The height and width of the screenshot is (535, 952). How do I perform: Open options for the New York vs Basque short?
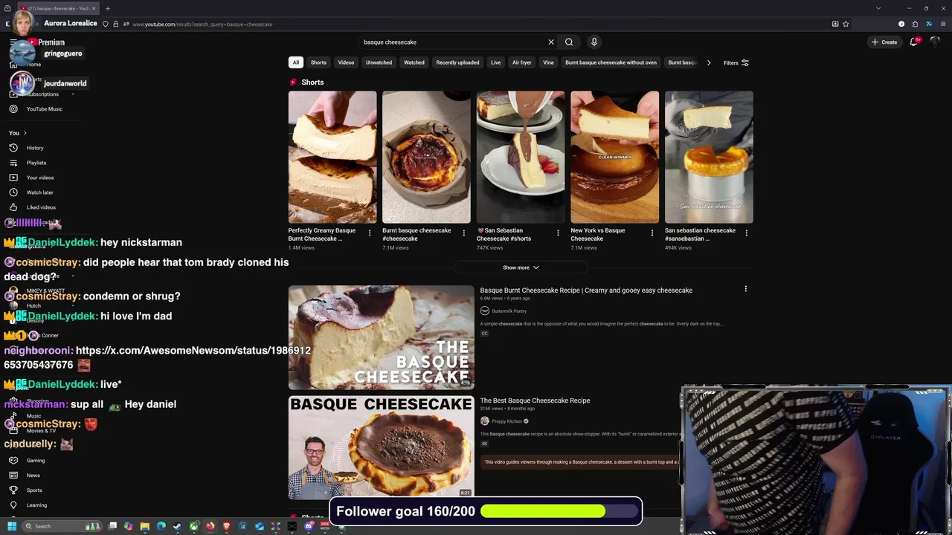click(652, 233)
